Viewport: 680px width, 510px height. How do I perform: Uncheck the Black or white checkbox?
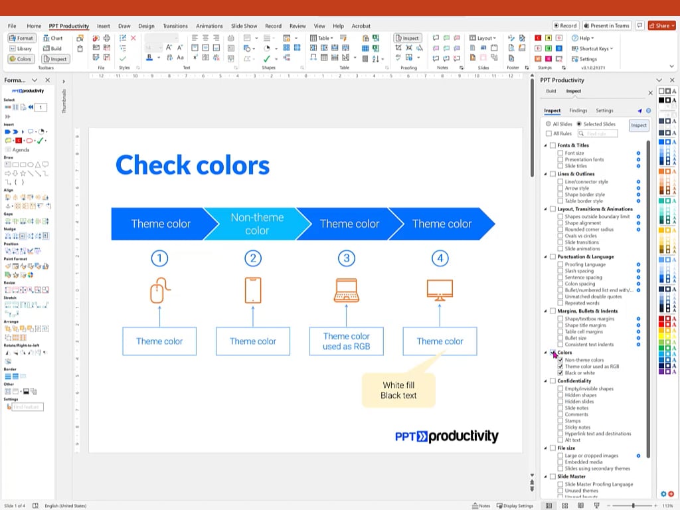tap(560, 373)
